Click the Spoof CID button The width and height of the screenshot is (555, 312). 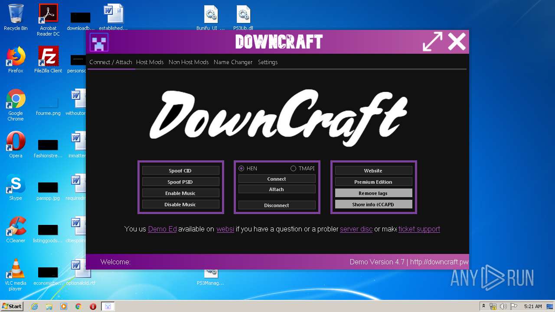click(180, 171)
